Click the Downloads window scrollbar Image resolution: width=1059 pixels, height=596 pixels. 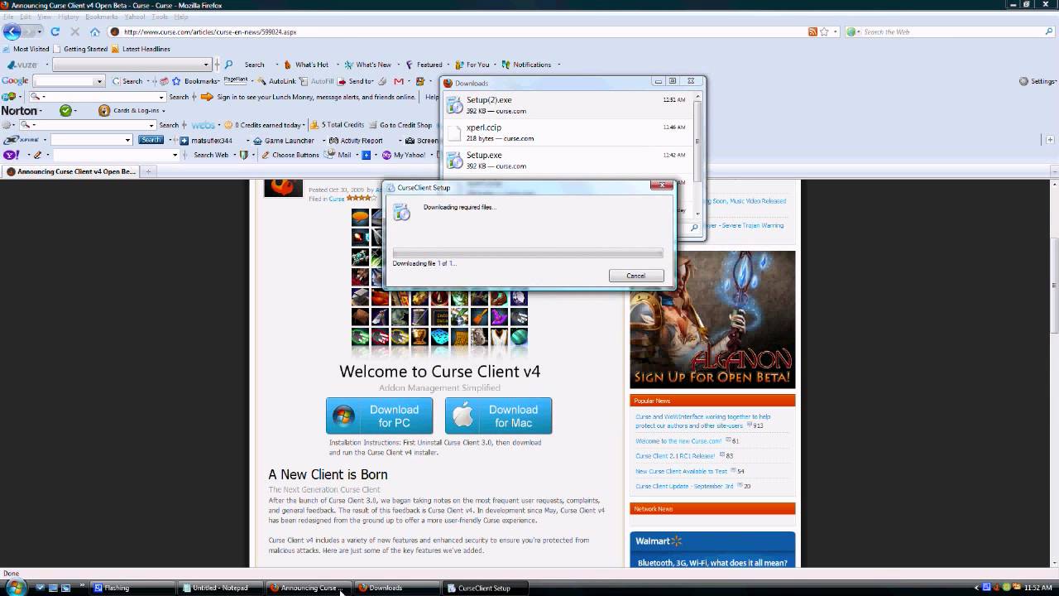(x=697, y=153)
